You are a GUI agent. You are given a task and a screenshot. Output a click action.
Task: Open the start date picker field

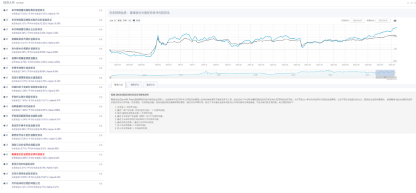pos(357,20)
